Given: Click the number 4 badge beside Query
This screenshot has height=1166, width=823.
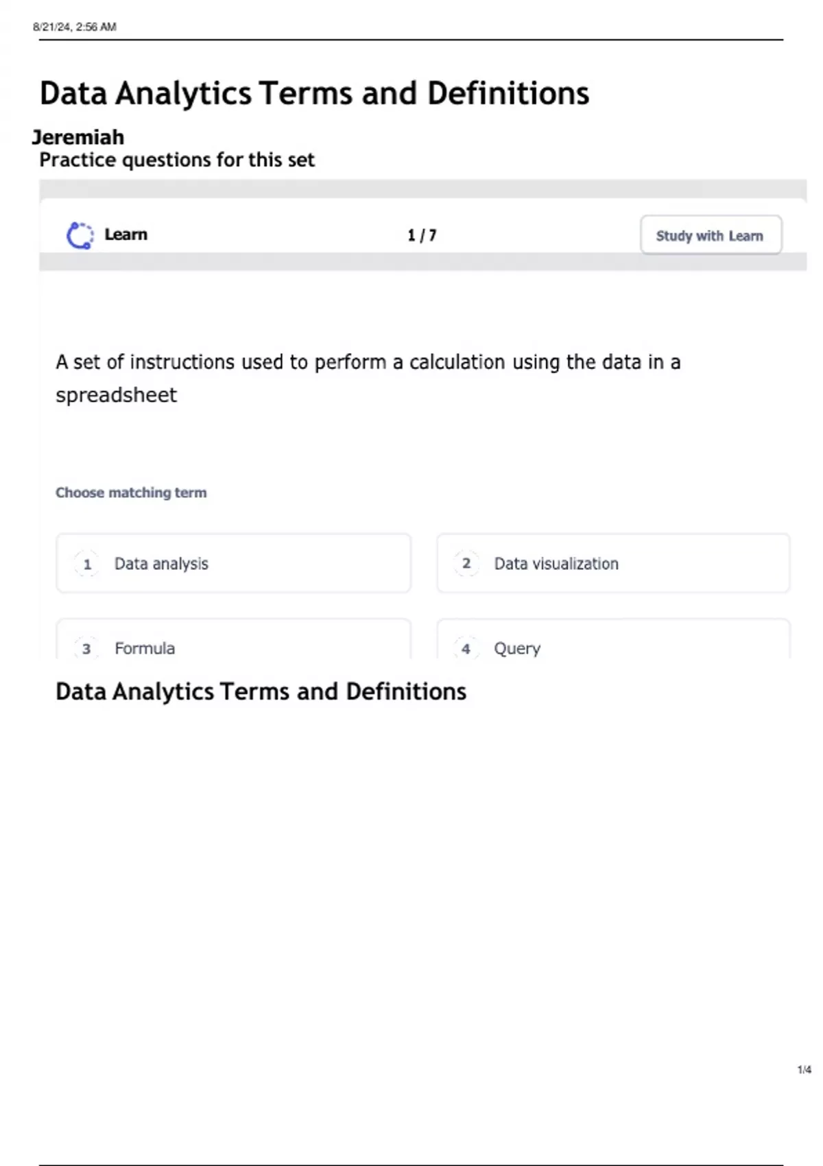Looking at the screenshot, I should pos(466,648).
